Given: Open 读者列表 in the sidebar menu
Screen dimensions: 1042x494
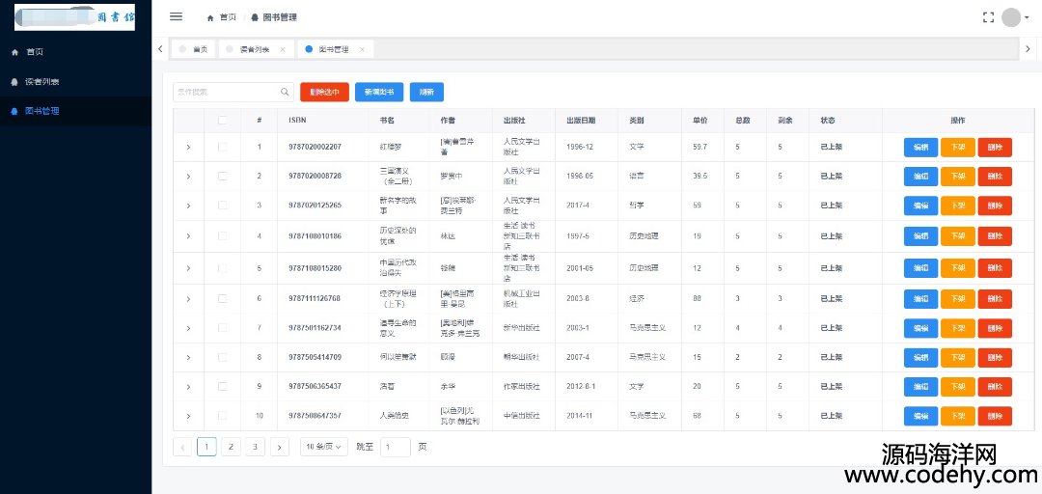Looking at the screenshot, I should coord(41,81).
